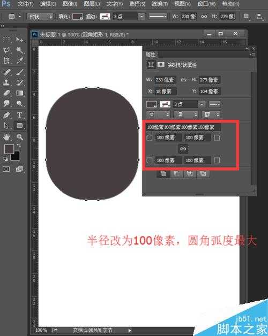Open path alignment in options bar
This screenshot has width=268, height=336.
[259, 17]
